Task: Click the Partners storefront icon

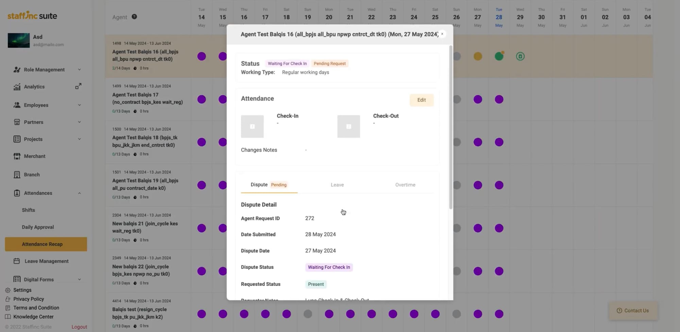Action: coord(17,122)
